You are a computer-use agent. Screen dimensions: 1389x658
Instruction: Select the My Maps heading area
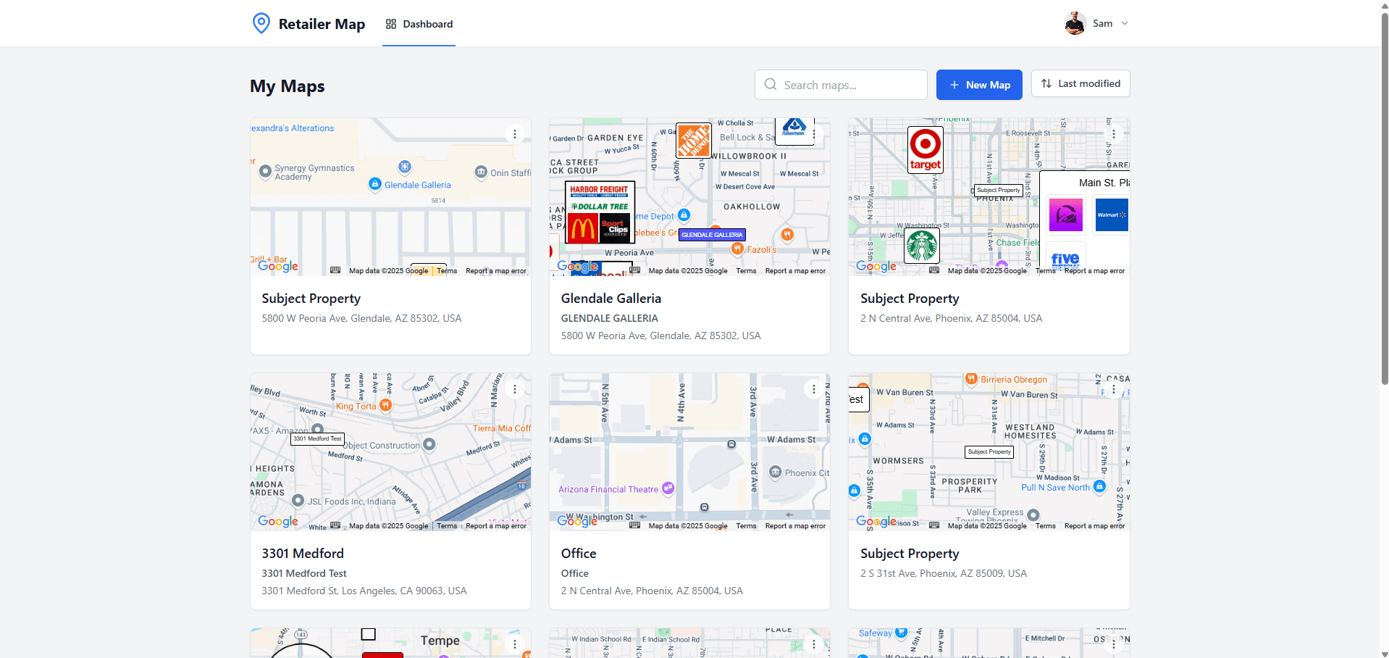(x=287, y=86)
